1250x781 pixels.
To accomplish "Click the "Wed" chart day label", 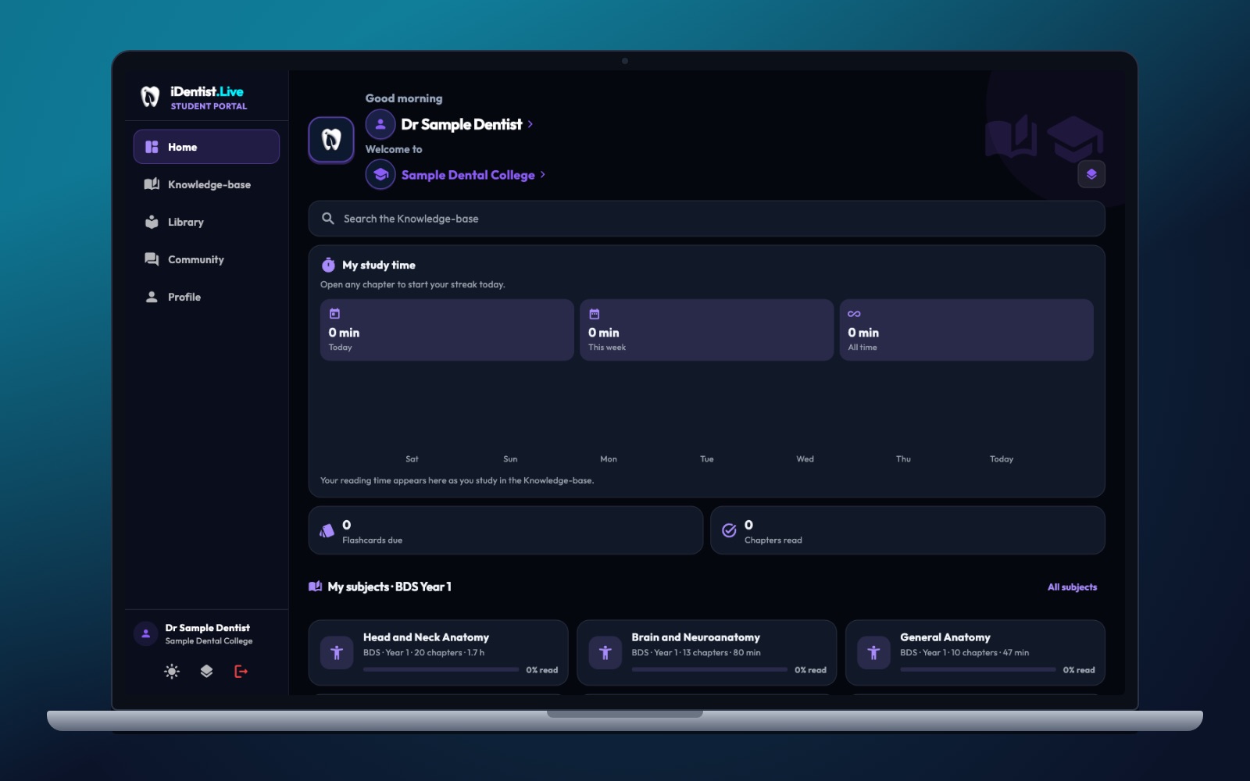I will pyautogui.click(x=805, y=459).
